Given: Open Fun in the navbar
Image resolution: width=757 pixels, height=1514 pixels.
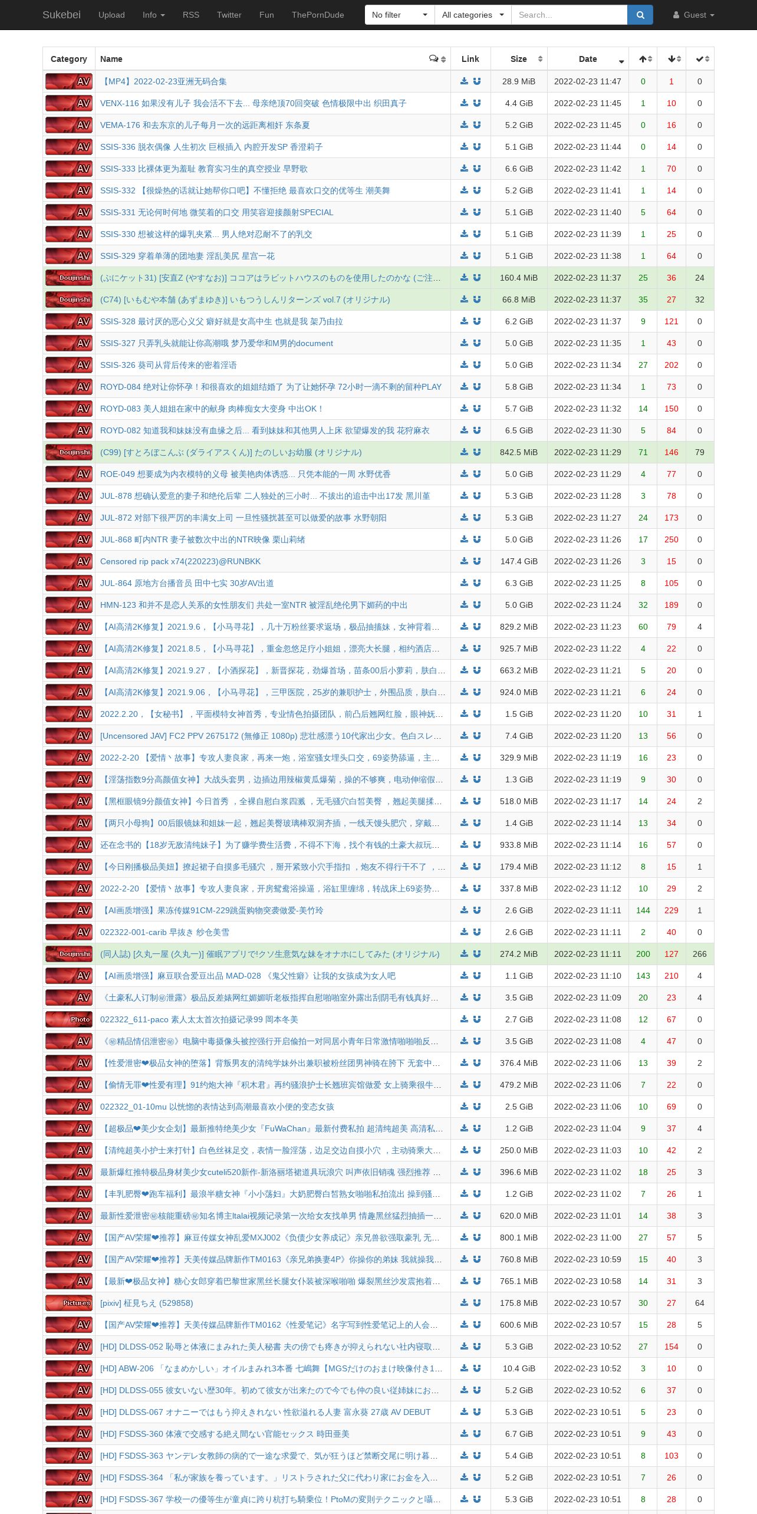Looking at the screenshot, I should pyautogui.click(x=266, y=15).
